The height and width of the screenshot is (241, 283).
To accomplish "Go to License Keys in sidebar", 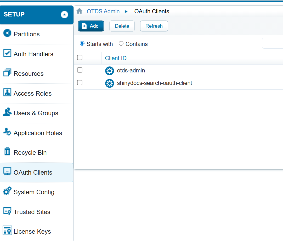I will point(32,232).
